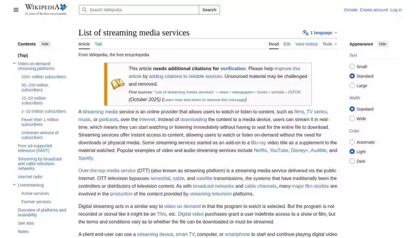Click the book citation-needed icon
The image size is (416, 238).
[x=118, y=84]
